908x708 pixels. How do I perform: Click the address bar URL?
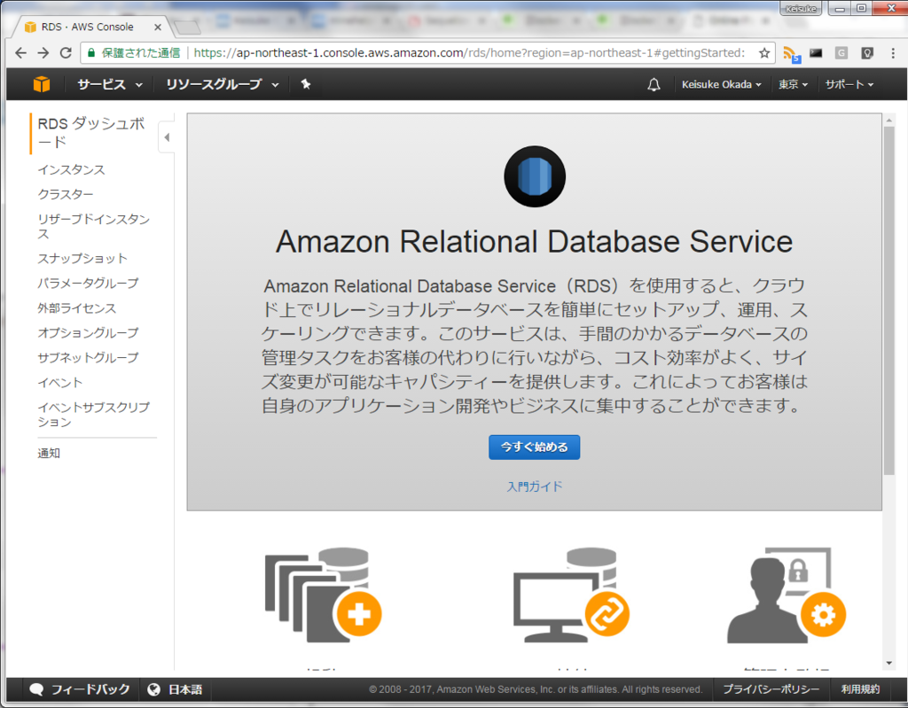coord(469,52)
